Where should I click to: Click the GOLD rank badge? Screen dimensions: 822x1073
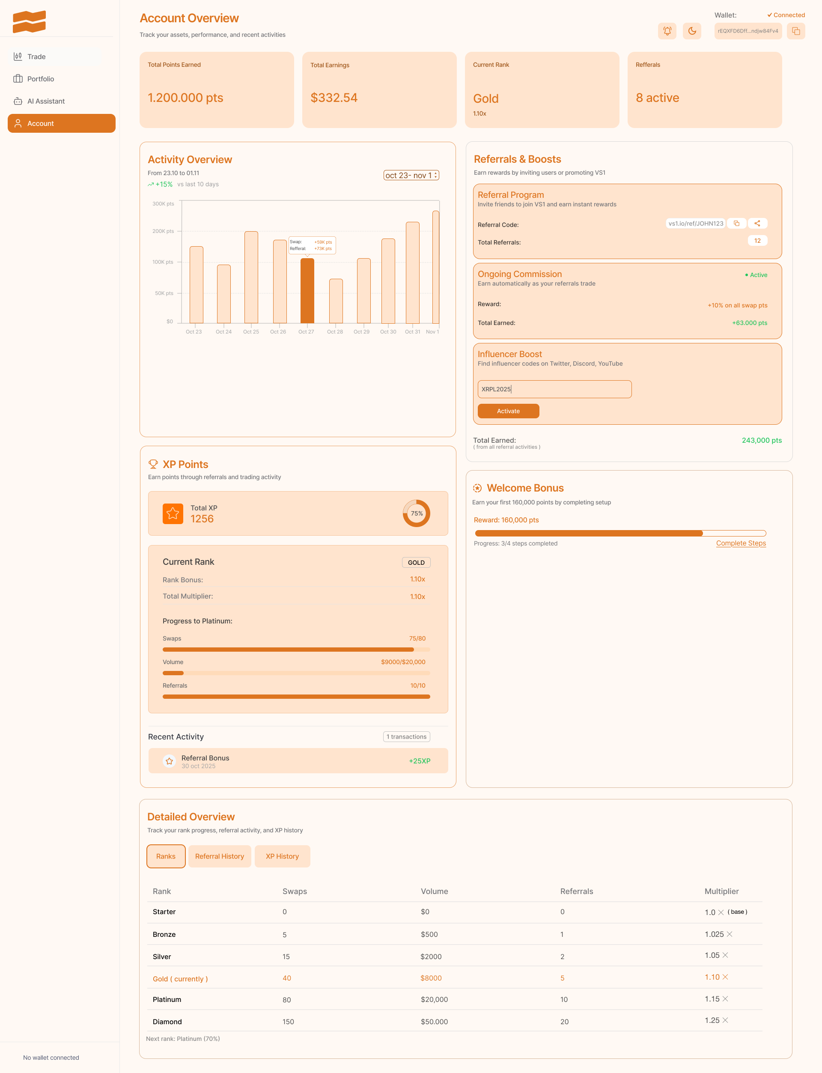[416, 562]
